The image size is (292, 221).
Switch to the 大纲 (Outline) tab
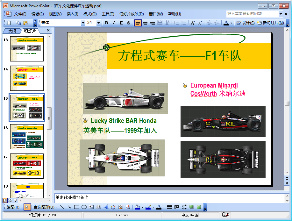(x=12, y=31)
